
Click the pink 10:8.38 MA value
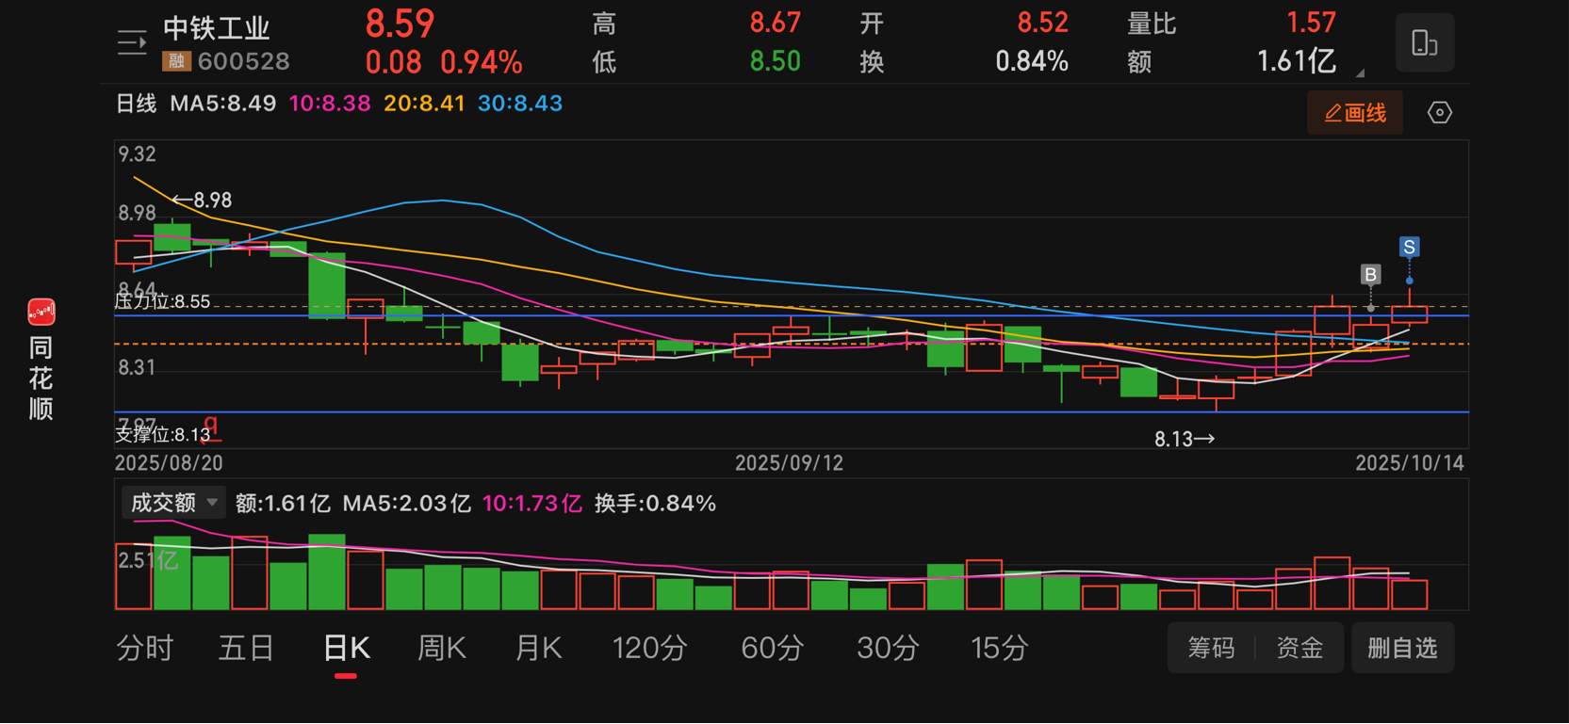point(330,104)
